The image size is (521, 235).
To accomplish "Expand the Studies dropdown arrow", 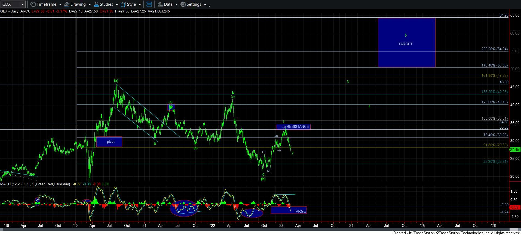I will (x=117, y=5).
